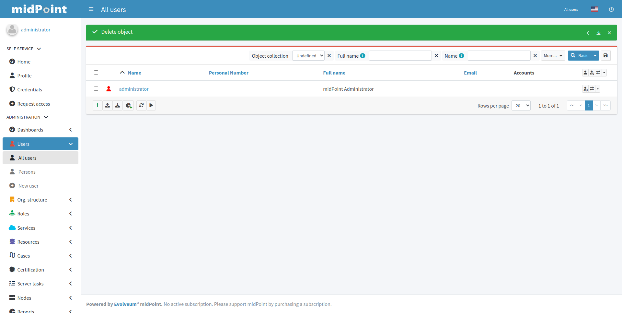Open Server tasks menu in sidebar
Image resolution: width=622 pixels, height=313 pixels.
tap(40, 284)
